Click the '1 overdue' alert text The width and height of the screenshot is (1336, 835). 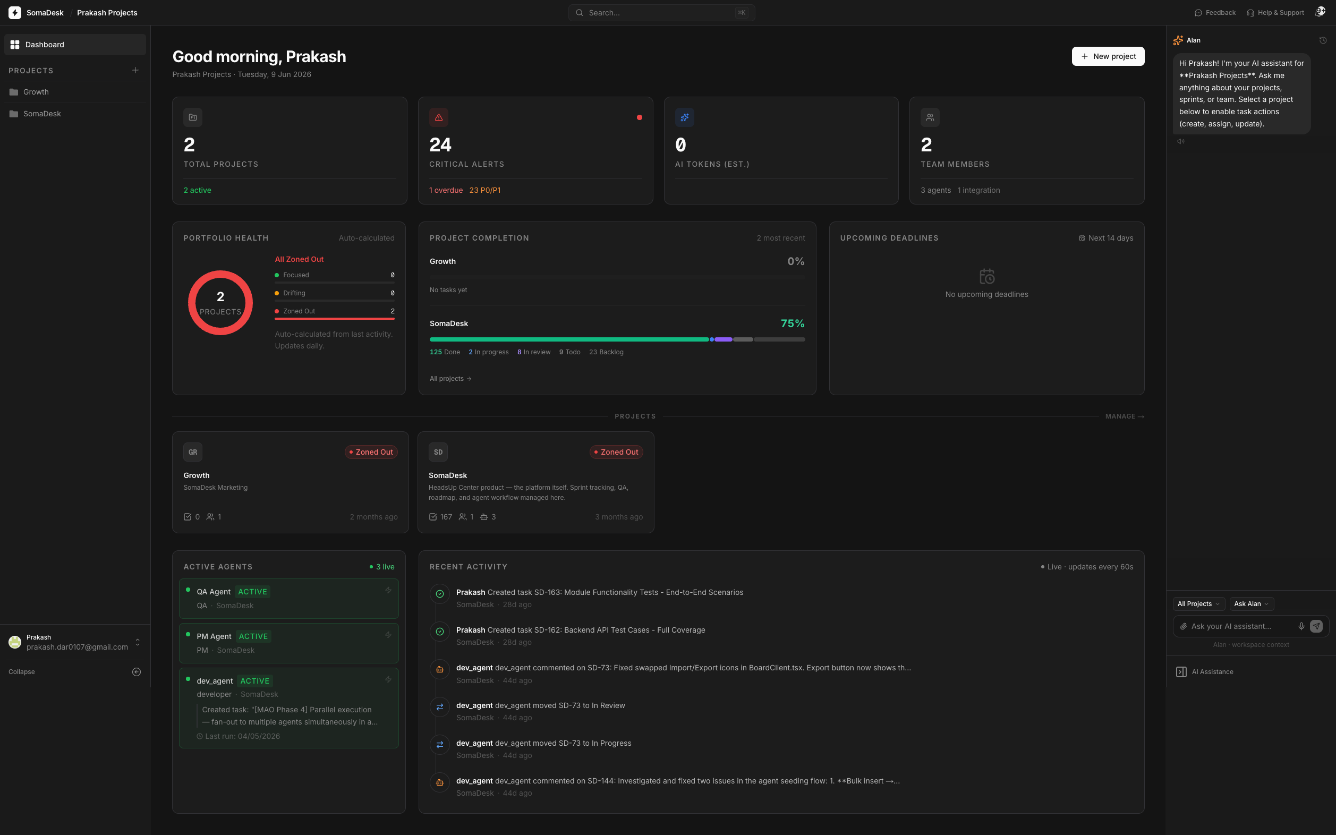446,191
